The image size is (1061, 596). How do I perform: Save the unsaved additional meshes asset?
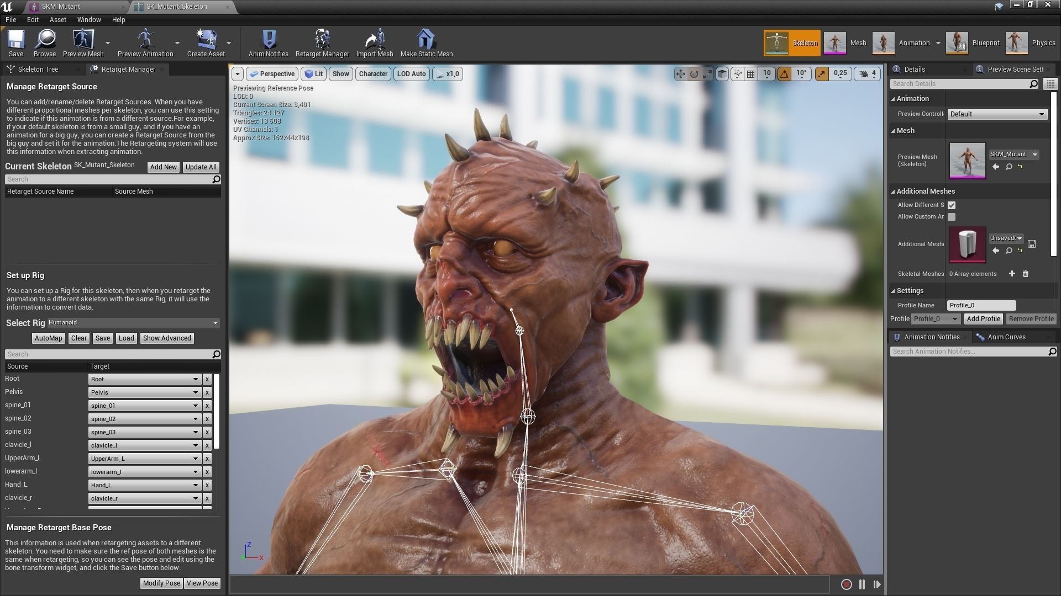click(1032, 243)
